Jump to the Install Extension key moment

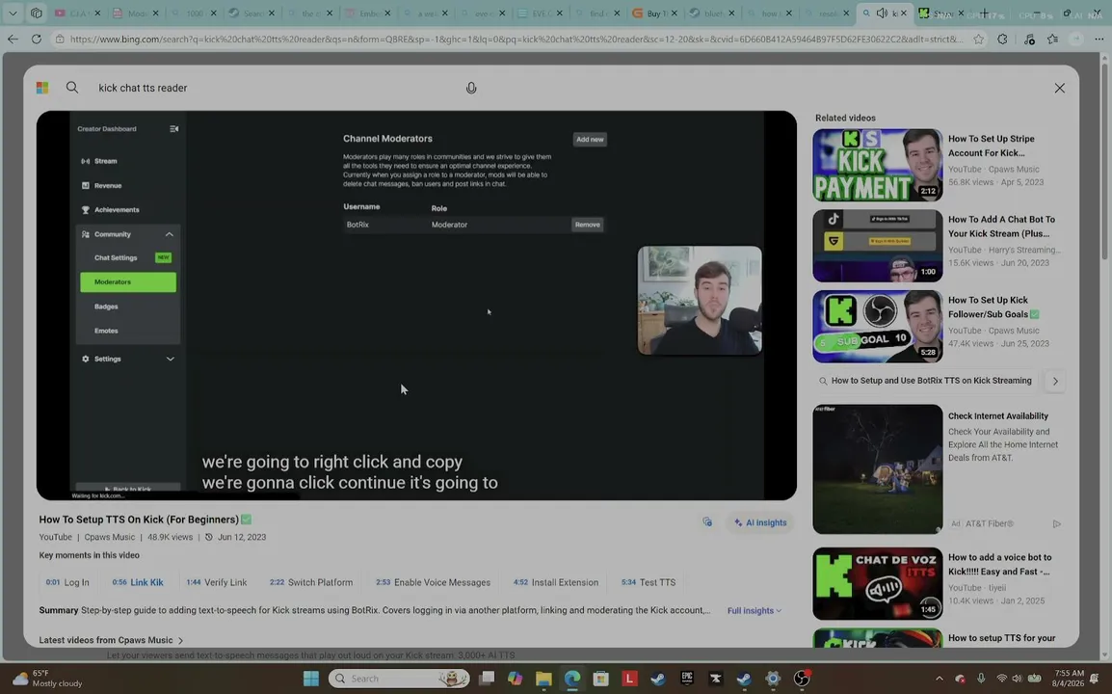pyautogui.click(x=555, y=582)
